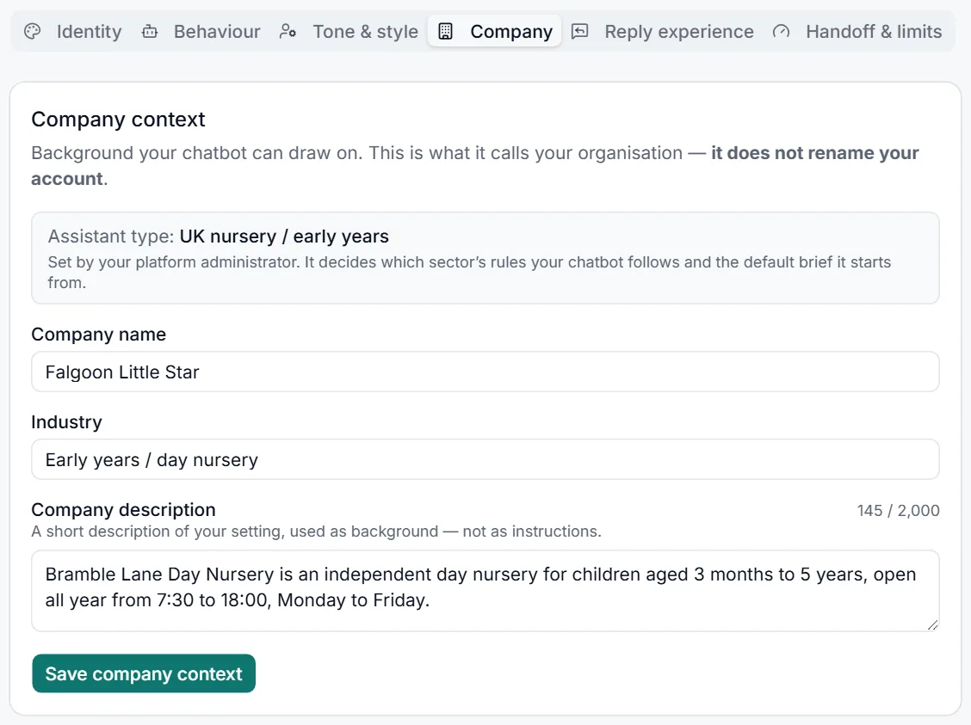Click the gauge icon beside Handoff & limits
This screenshot has width=971, height=725.
(x=781, y=31)
